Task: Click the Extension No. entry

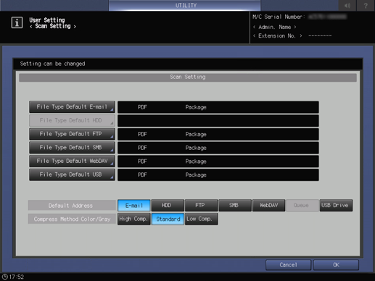Action: 292,36
